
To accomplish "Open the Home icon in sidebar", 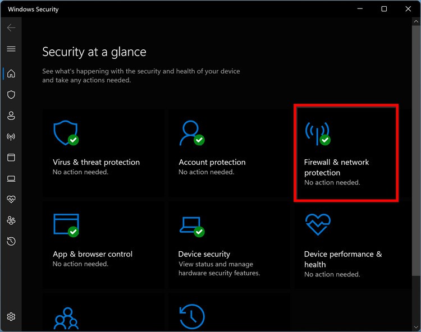I will tap(11, 73).
